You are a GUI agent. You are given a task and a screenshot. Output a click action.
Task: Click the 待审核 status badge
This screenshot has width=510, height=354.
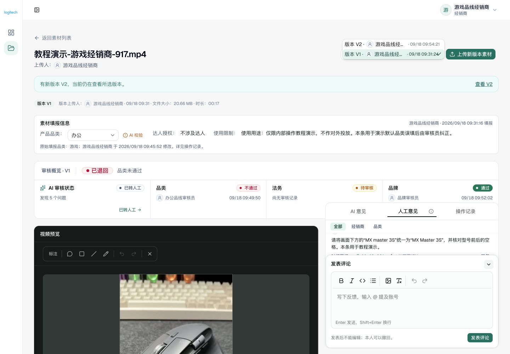[364, 188]
